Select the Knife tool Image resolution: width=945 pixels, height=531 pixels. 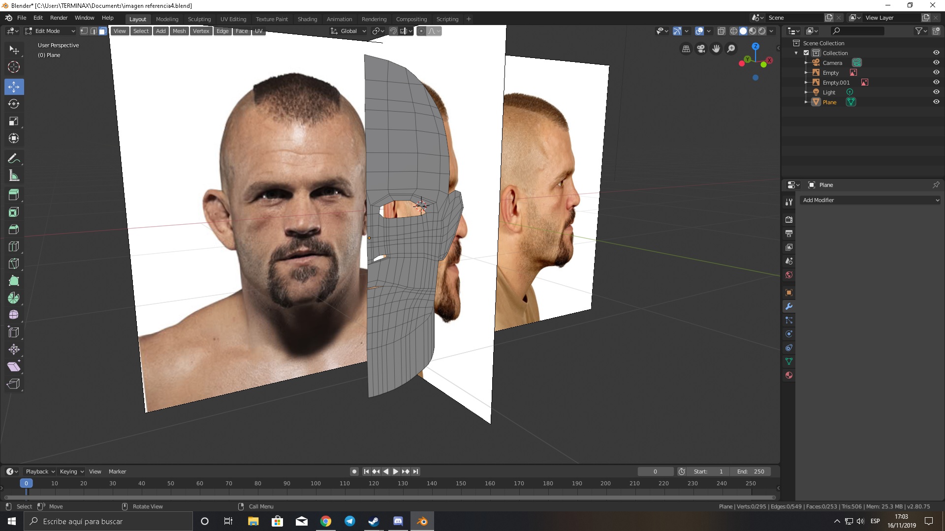[x=14, y=264]
